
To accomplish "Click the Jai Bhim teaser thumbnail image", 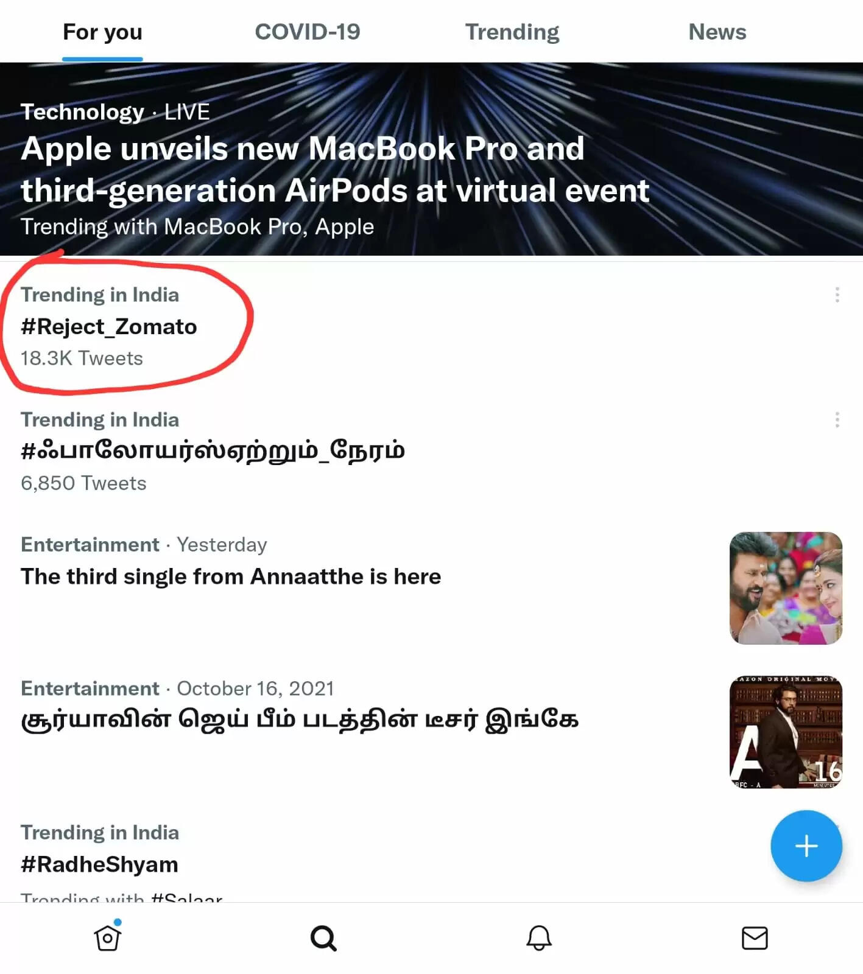I will 786,732.
